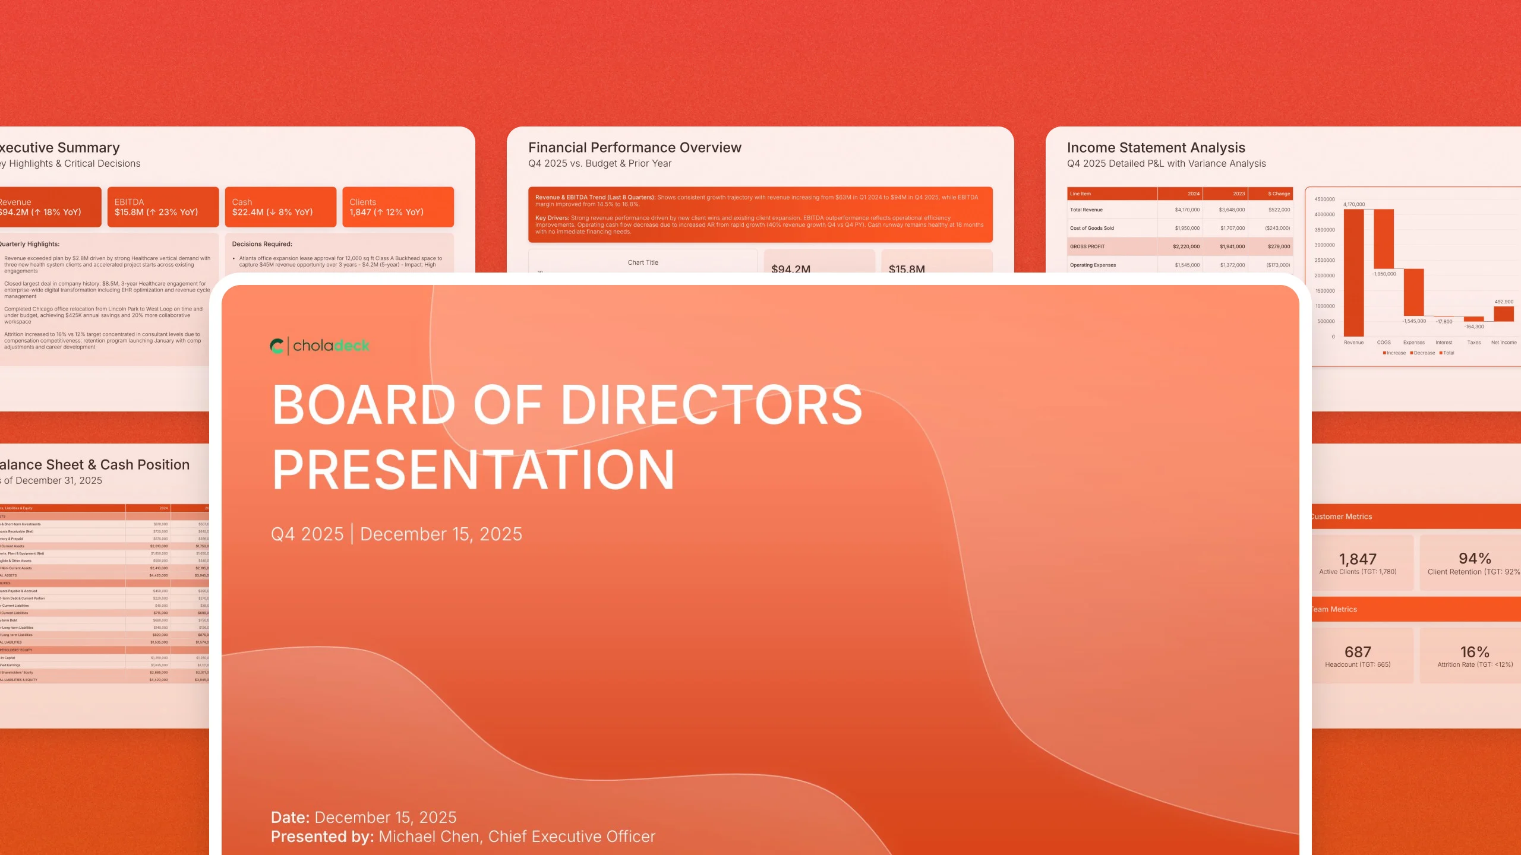Open the Executive Summary slide heading
The height and width of the screenshot is (855, 1521).
[x=59, y=147]
